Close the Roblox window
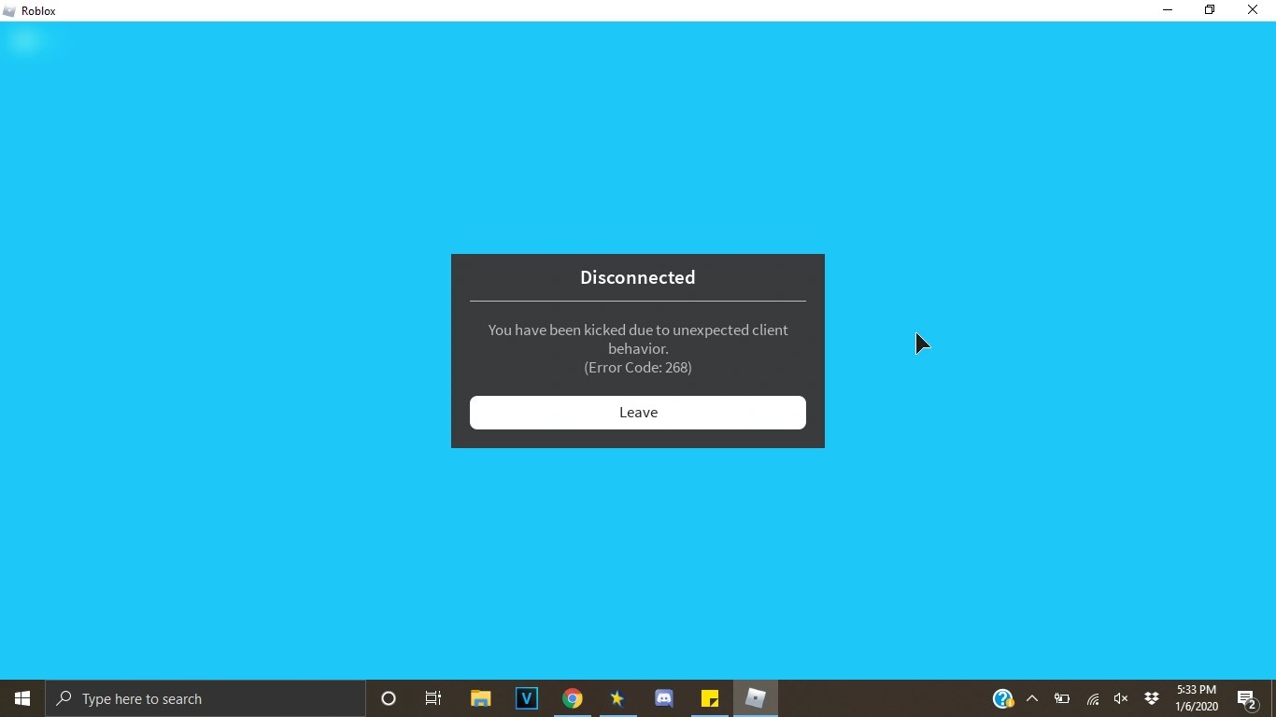 point(1253,10)
